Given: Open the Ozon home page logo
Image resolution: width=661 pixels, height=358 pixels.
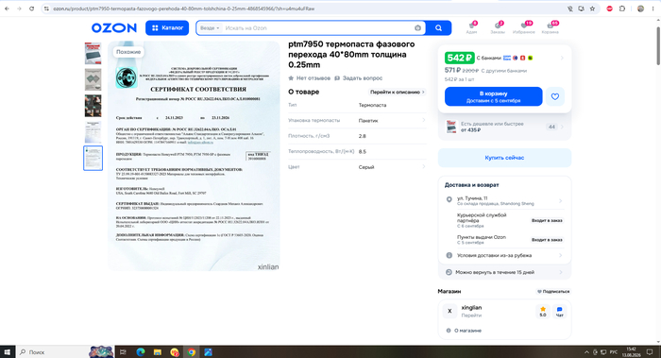Looking at the screenshot, I should coord(114,27).
